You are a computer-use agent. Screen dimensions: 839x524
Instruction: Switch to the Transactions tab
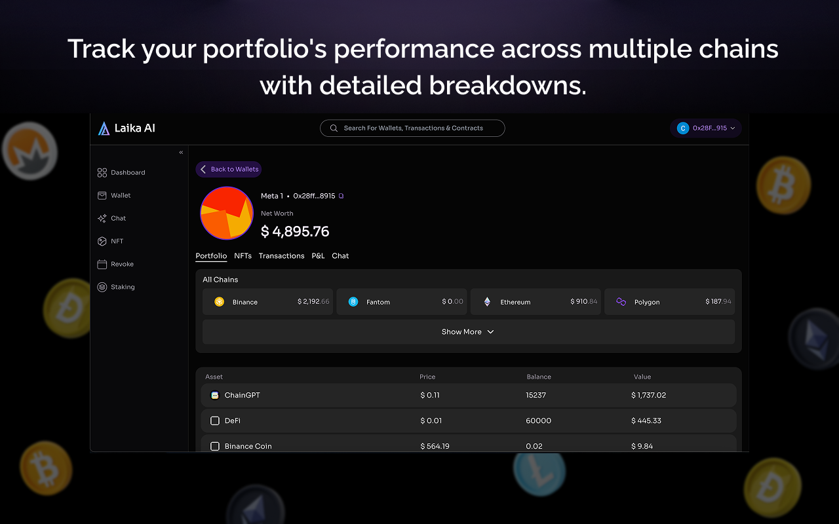point(281,255)
